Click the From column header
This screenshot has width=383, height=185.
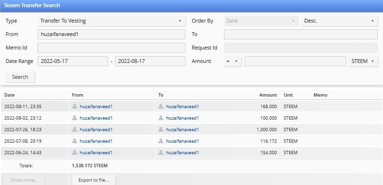click(x=78, y=95)
